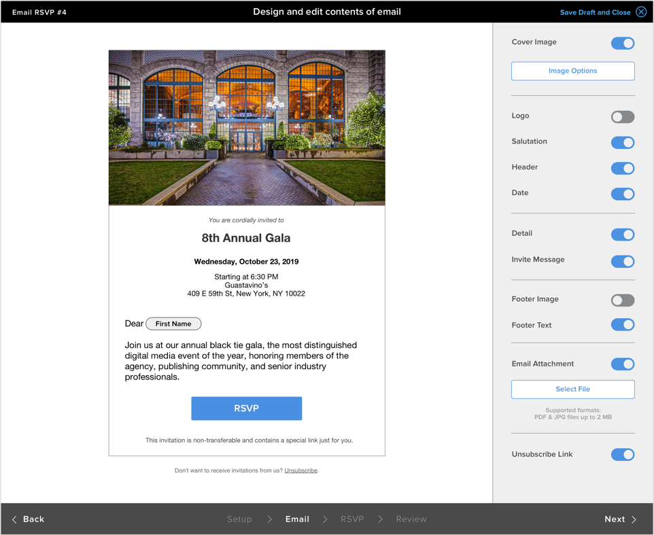The image size is (654, 535).
Task: Click the chevron between Setup and Email
Action: [x=269, y=519]
